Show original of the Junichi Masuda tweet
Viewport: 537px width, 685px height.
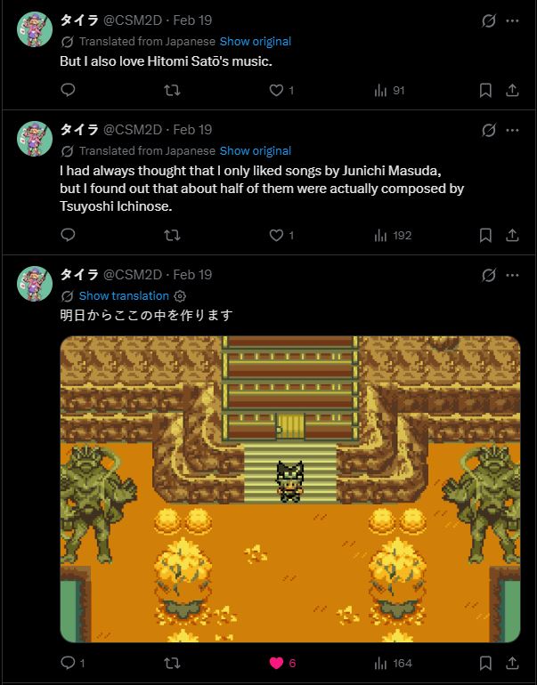(x=256, y=151)
